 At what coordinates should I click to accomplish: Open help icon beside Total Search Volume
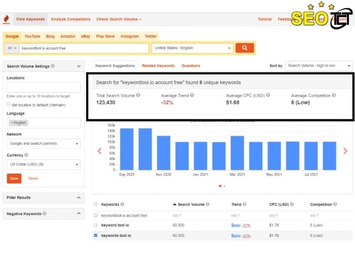pyautogui.click(x=138, y=95)
